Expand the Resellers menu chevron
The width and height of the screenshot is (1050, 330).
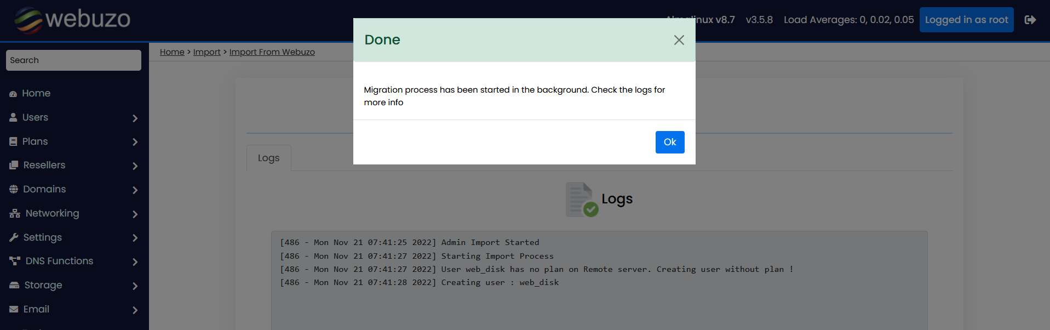coord(135,166)
